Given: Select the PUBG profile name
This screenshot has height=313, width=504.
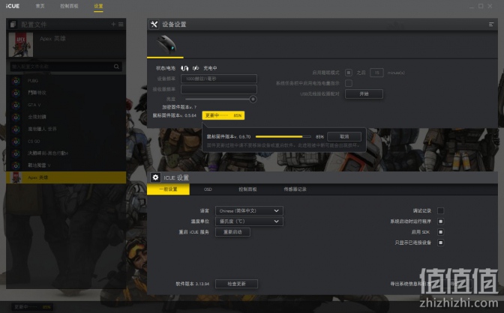Looking at the screenshot, I should tap(33, 81).
